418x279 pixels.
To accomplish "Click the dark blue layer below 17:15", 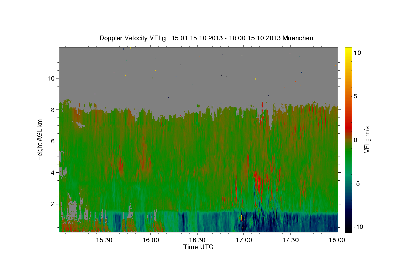I will tap(267, 222).
